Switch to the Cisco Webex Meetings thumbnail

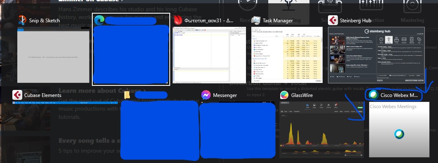[x=399, y=130]
